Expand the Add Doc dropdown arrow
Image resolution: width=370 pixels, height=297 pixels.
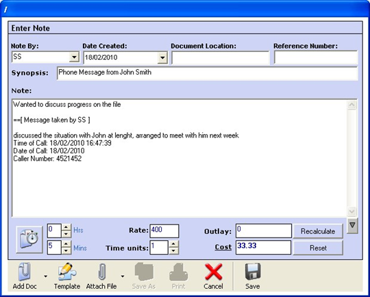coord(45,276)
